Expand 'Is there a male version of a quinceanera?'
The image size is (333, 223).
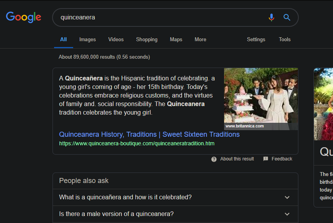tap(175, 214)
